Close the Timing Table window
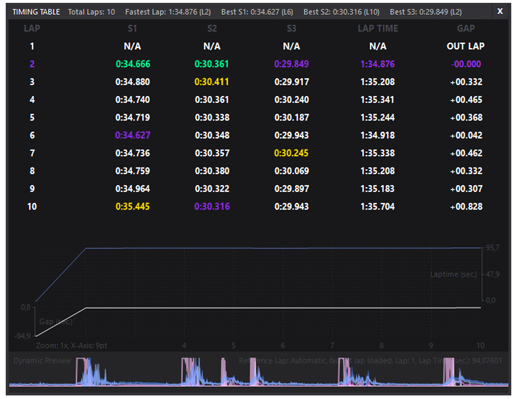This screenshot has height=399, width=517. point(500,11)
